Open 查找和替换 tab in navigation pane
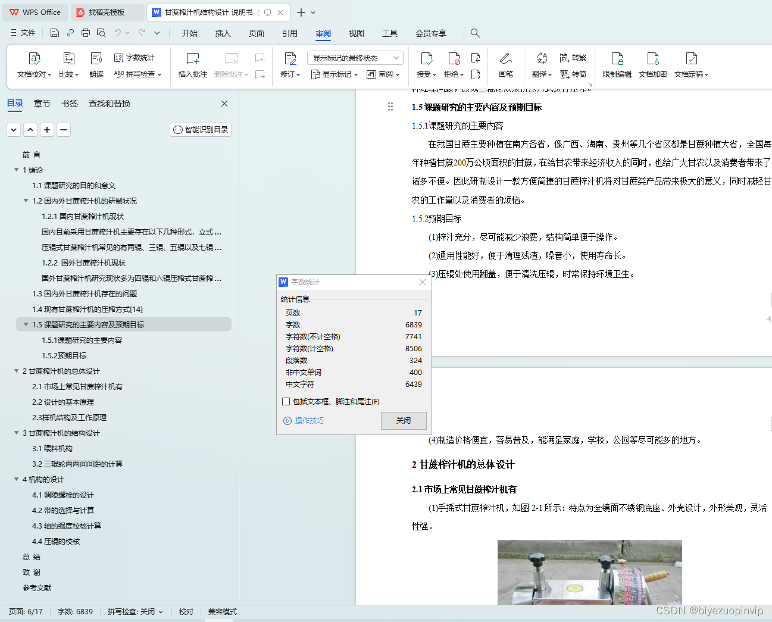This screenshot has width=772, height=622. click(110, 104)
